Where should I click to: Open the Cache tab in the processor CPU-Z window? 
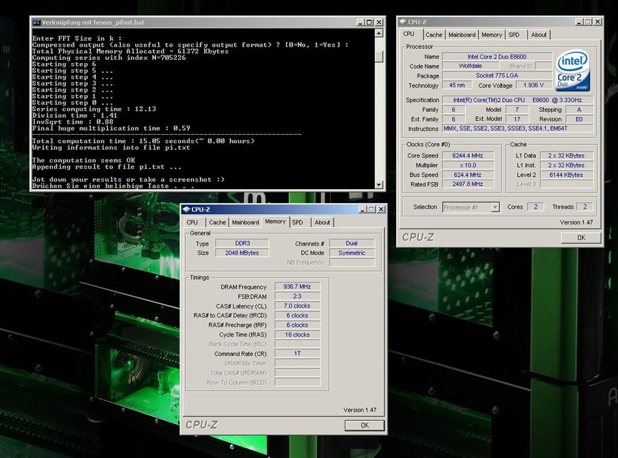434,34
